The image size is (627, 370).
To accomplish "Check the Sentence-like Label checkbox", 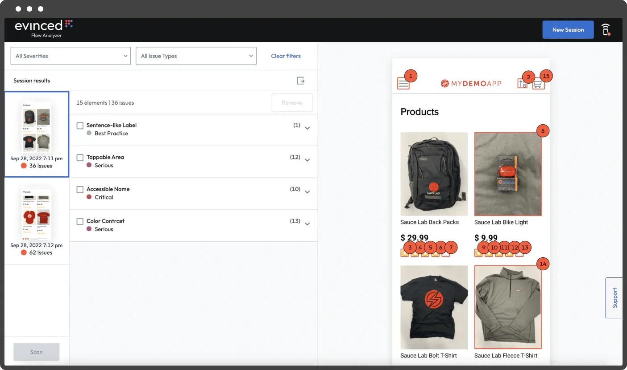I will [x=80, y=126].
